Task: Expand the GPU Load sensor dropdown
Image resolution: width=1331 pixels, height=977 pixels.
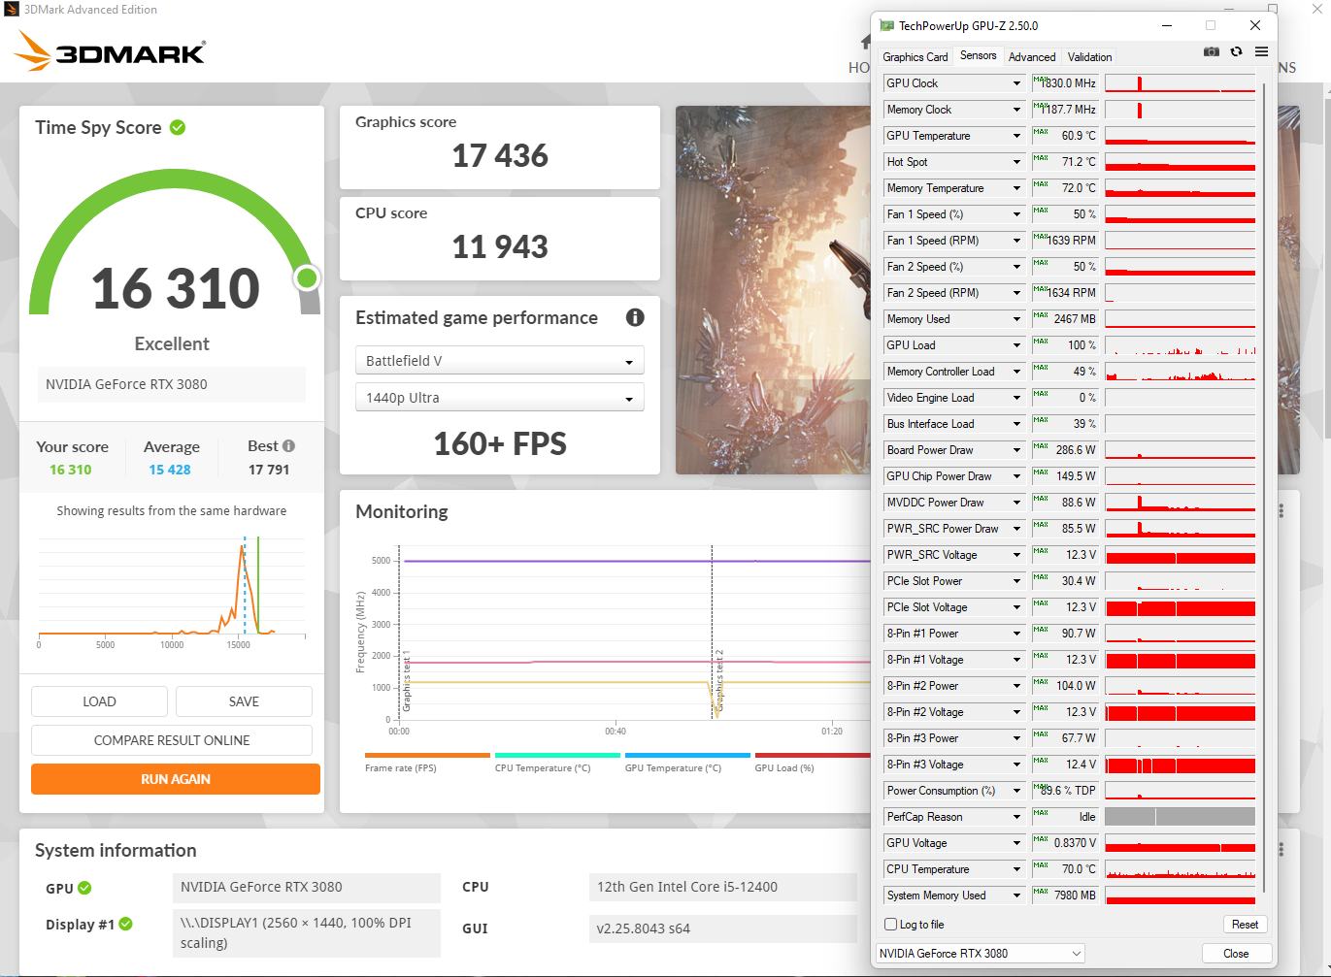Action: click(1016, 345)
